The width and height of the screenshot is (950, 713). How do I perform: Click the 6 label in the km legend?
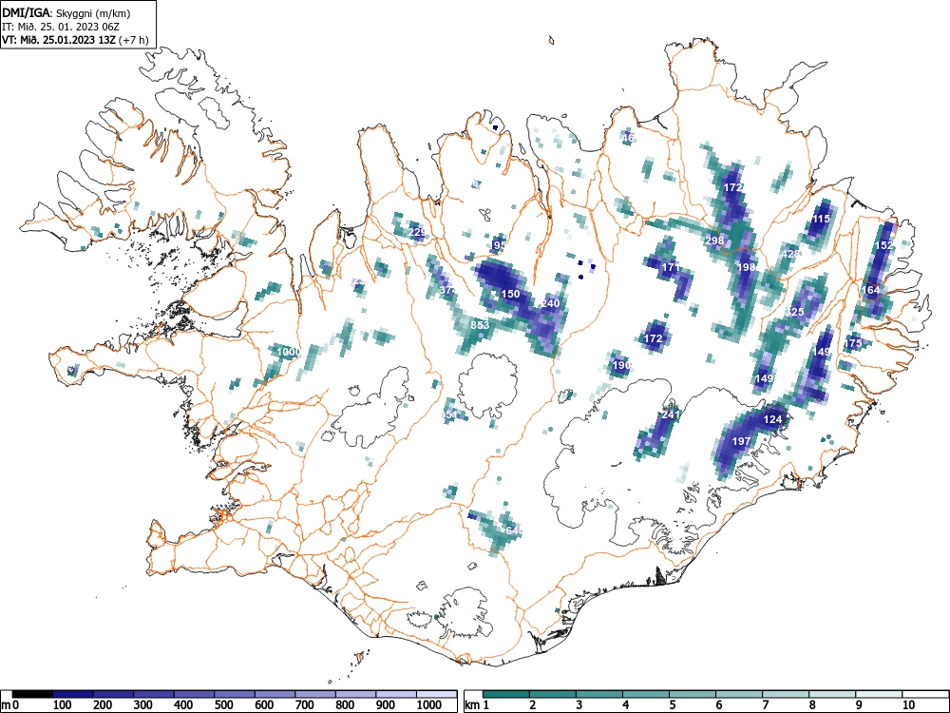[718, 704]
